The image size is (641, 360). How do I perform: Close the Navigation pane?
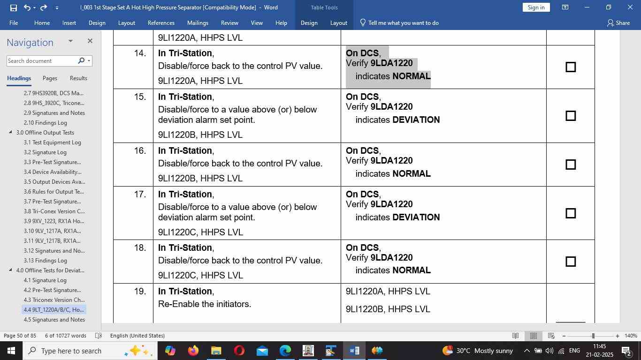90,41
